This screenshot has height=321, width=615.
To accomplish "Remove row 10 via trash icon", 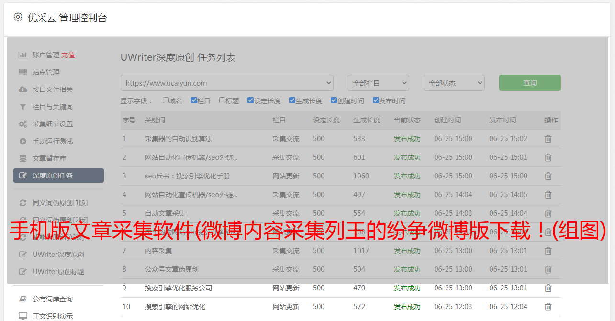I will [548, 307].
